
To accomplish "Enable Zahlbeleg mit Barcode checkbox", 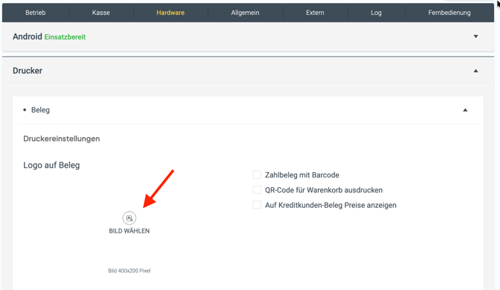I will click(x=257, y=174).
